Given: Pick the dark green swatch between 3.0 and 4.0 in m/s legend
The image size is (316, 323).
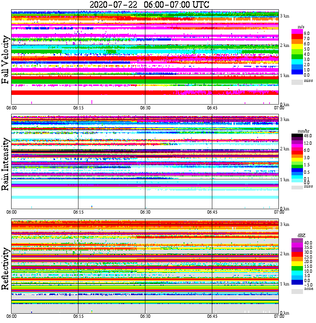Looking at the screenshot, I should tap(297, 57).
